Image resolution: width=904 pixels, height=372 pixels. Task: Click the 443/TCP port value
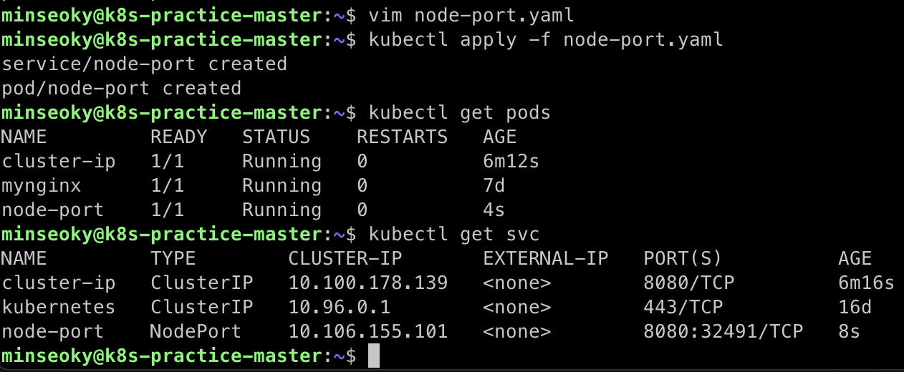(x=683, y=307)
